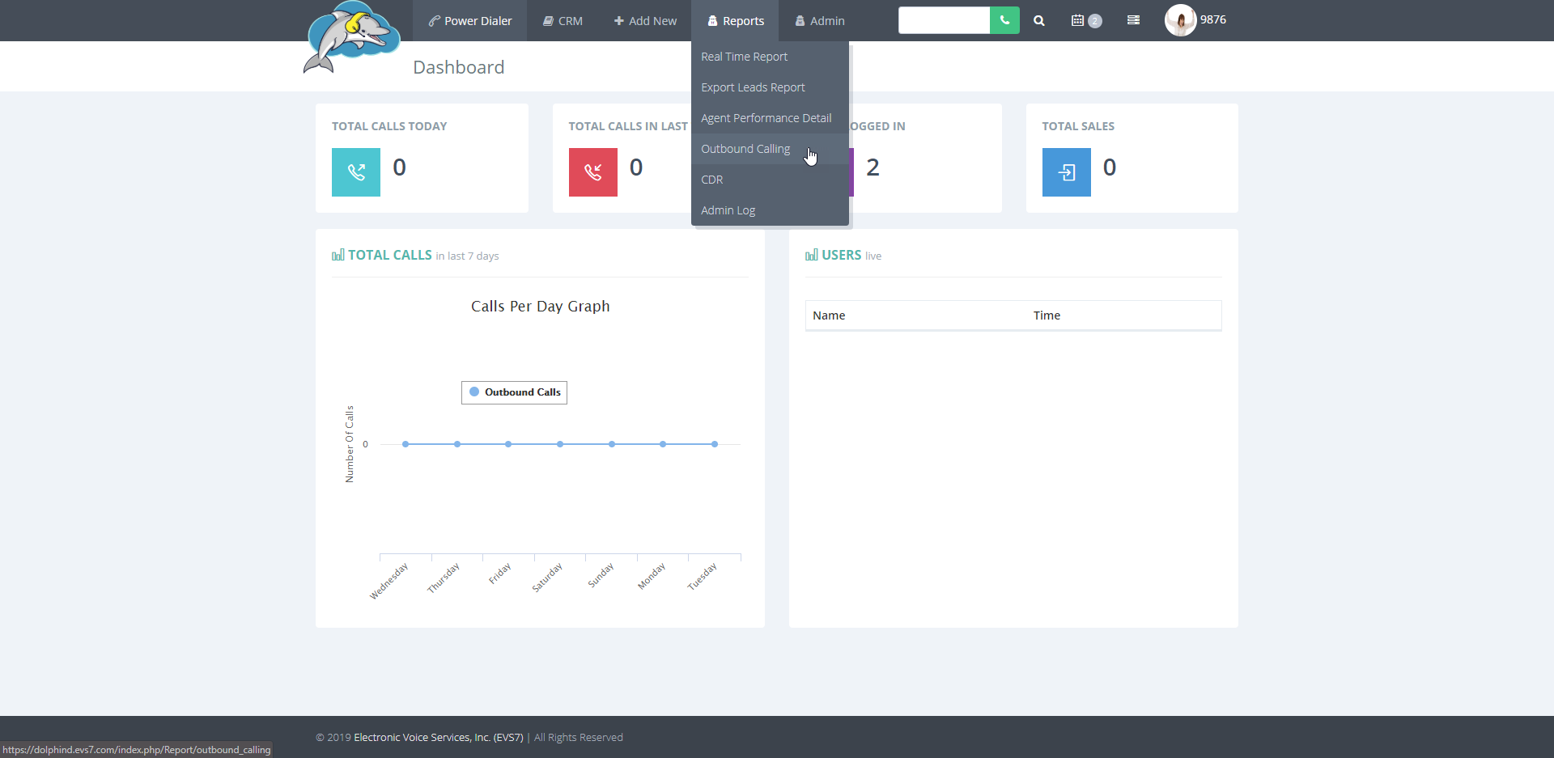Viewport: 1554px width, 758px height.
Task: Open the user avatar profile
Action: (1180, 20)
